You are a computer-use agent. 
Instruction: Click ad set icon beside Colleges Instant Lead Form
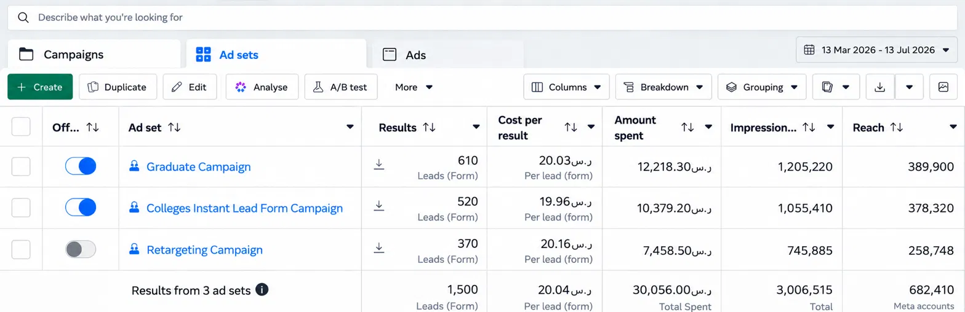134,208
